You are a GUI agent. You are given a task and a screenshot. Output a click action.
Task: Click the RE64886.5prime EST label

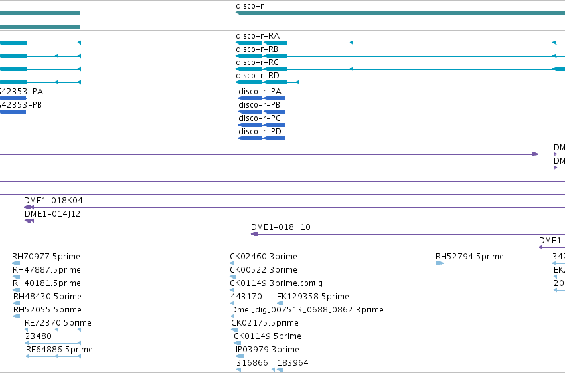(x=60, y=350)
